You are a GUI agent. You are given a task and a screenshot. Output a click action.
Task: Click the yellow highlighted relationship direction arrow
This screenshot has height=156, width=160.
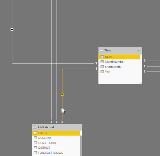pyautogui.click(x=62, y=94)
